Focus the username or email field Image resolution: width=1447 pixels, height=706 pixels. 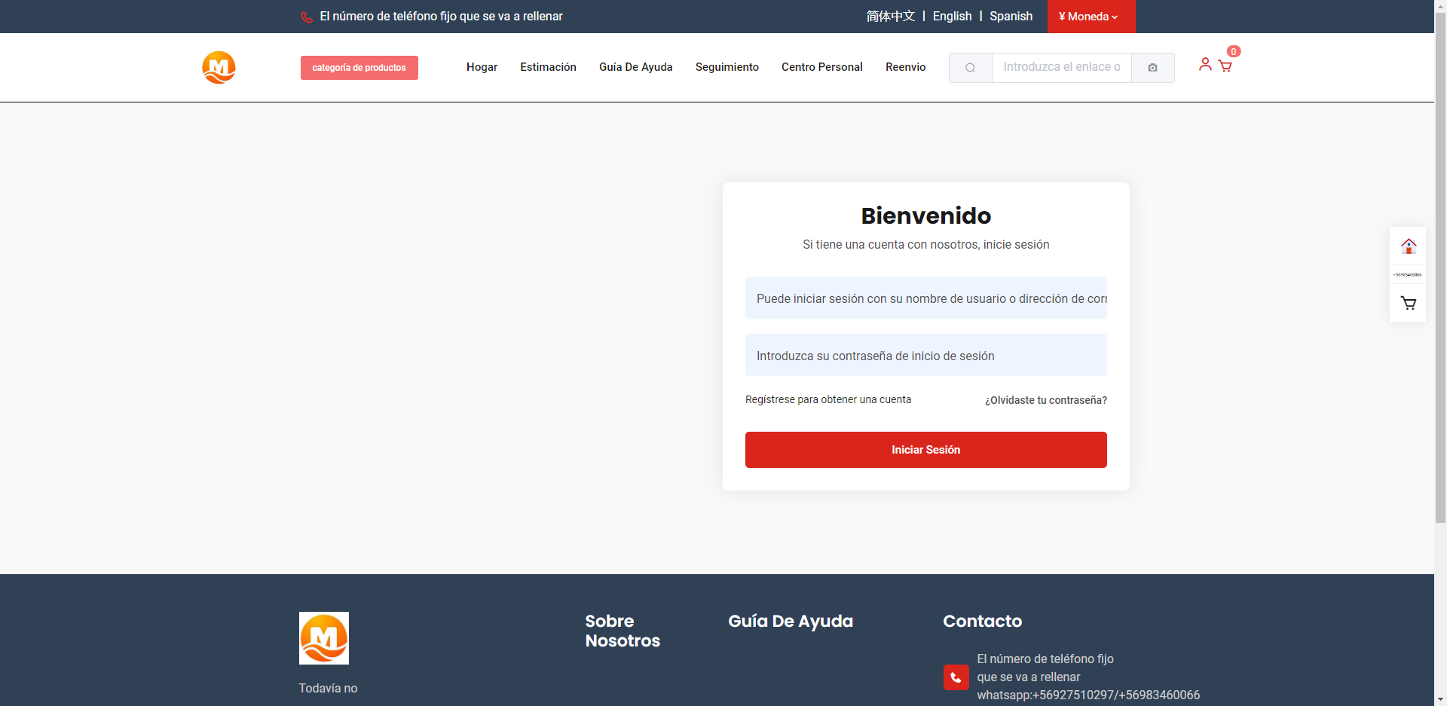point(925,298)
